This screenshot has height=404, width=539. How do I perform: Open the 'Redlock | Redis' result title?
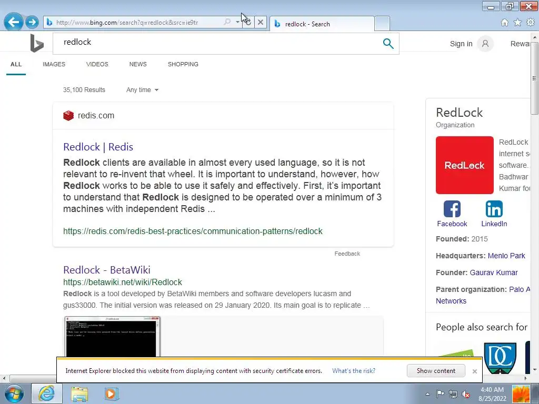[x=98, y=147]
